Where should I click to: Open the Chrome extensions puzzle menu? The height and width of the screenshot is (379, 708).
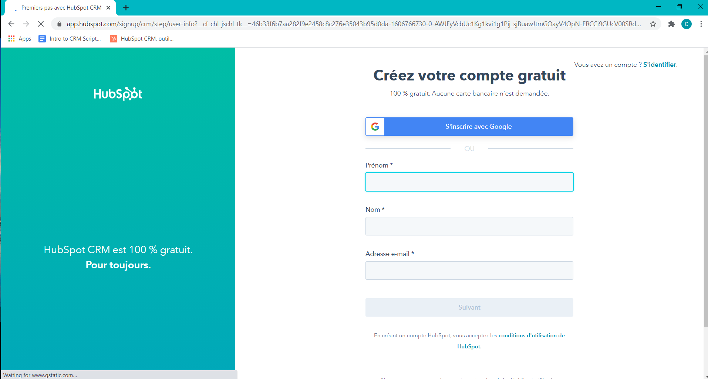tap(671, 24)
